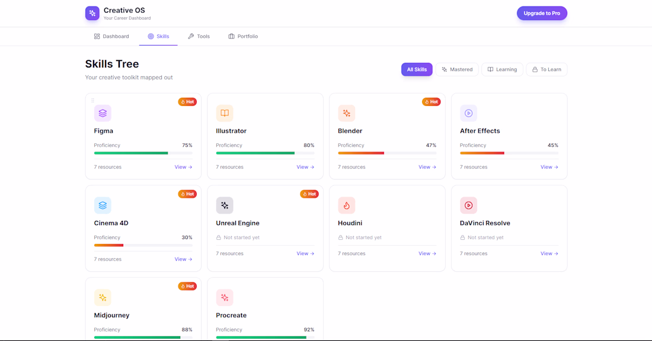Click the drag handle on Figma card
The image size is (652, 341).
[92, 100]
